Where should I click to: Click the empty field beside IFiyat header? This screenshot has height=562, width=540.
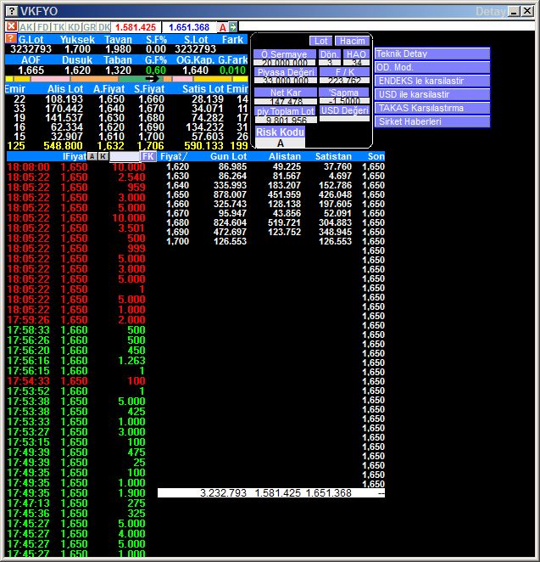pyautogui.click(x=124, y=156)
